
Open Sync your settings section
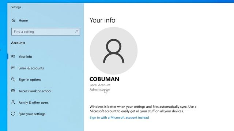pyautogui.click(x=32, y=114)
